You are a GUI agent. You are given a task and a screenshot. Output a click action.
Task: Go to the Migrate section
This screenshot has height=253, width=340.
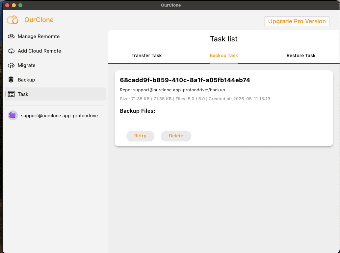(55, 65)
